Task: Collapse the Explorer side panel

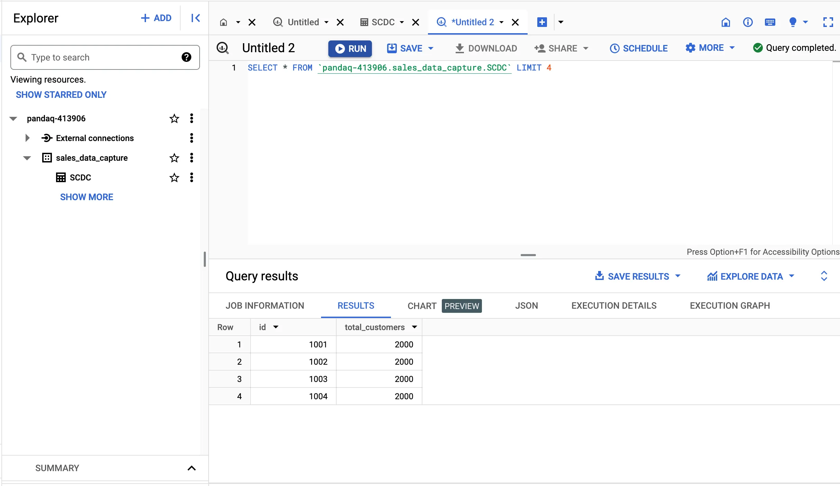Action: pyautogui.click(x=195, y=18)
